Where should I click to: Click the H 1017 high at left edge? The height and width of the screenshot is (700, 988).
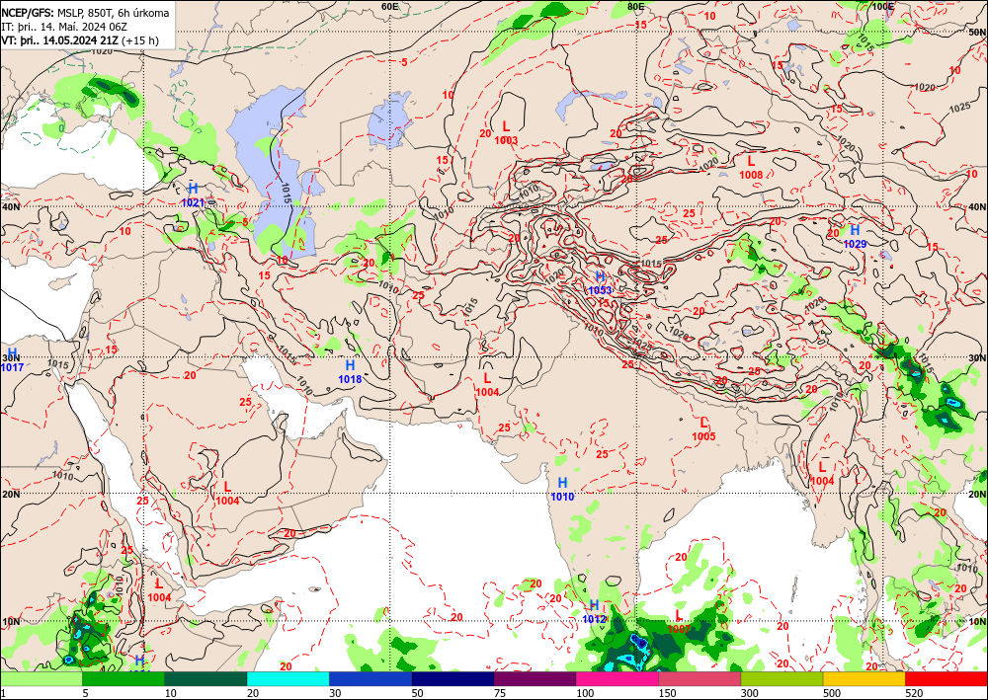point(12,359)
